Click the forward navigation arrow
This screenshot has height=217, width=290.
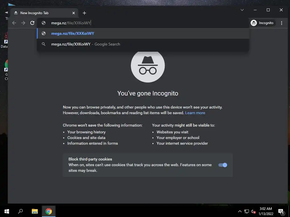[x=23, y=23]
